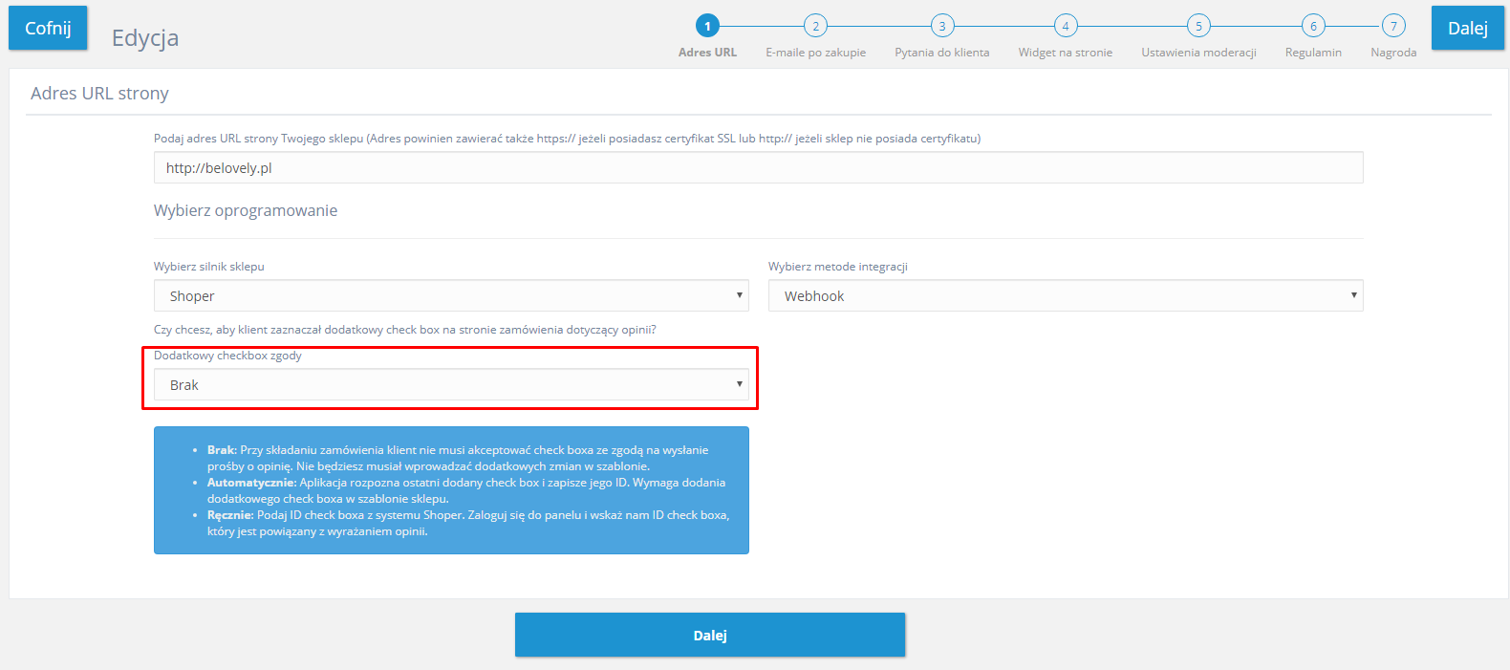Go to 'E-maile po zakupie' step

click(x=815, y=53)
